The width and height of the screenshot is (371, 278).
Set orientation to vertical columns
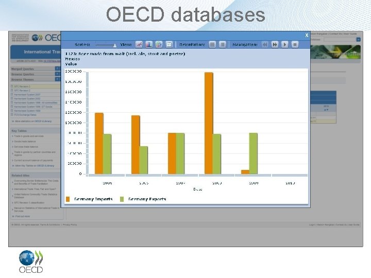[x=223, y=44]
